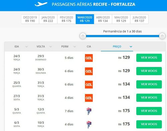Open the JUN/2020 R$ 137 tab
The width and height of the screenshot is (167, 131).
(139, 19)
